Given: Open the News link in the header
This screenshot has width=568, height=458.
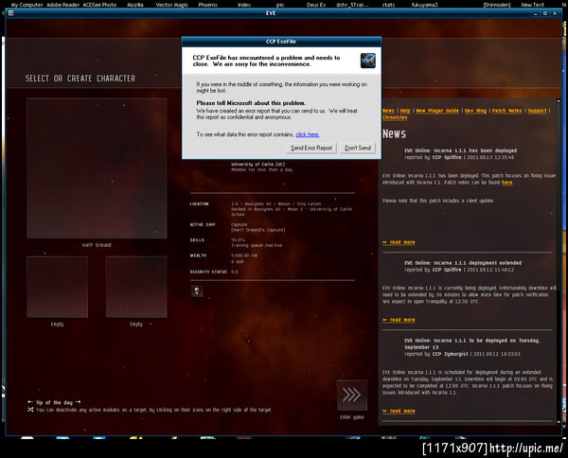Looking at the screenshot, I should point(388,111).
